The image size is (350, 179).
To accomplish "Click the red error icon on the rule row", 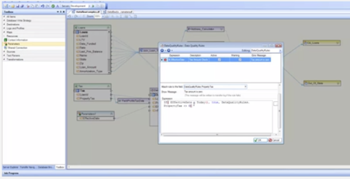I will (x=165, y=60).
